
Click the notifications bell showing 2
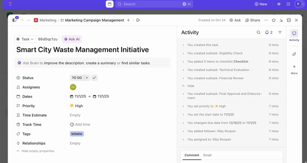pyautogui.click(x=269, y=33)
